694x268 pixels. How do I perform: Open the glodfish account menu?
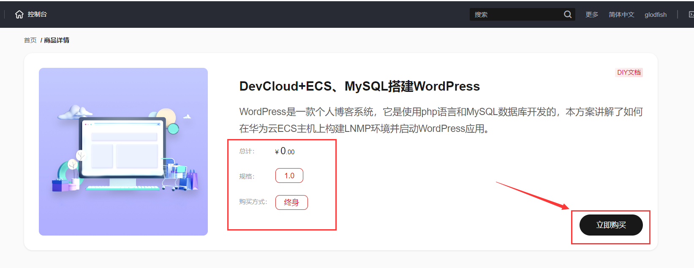[656, 14]
